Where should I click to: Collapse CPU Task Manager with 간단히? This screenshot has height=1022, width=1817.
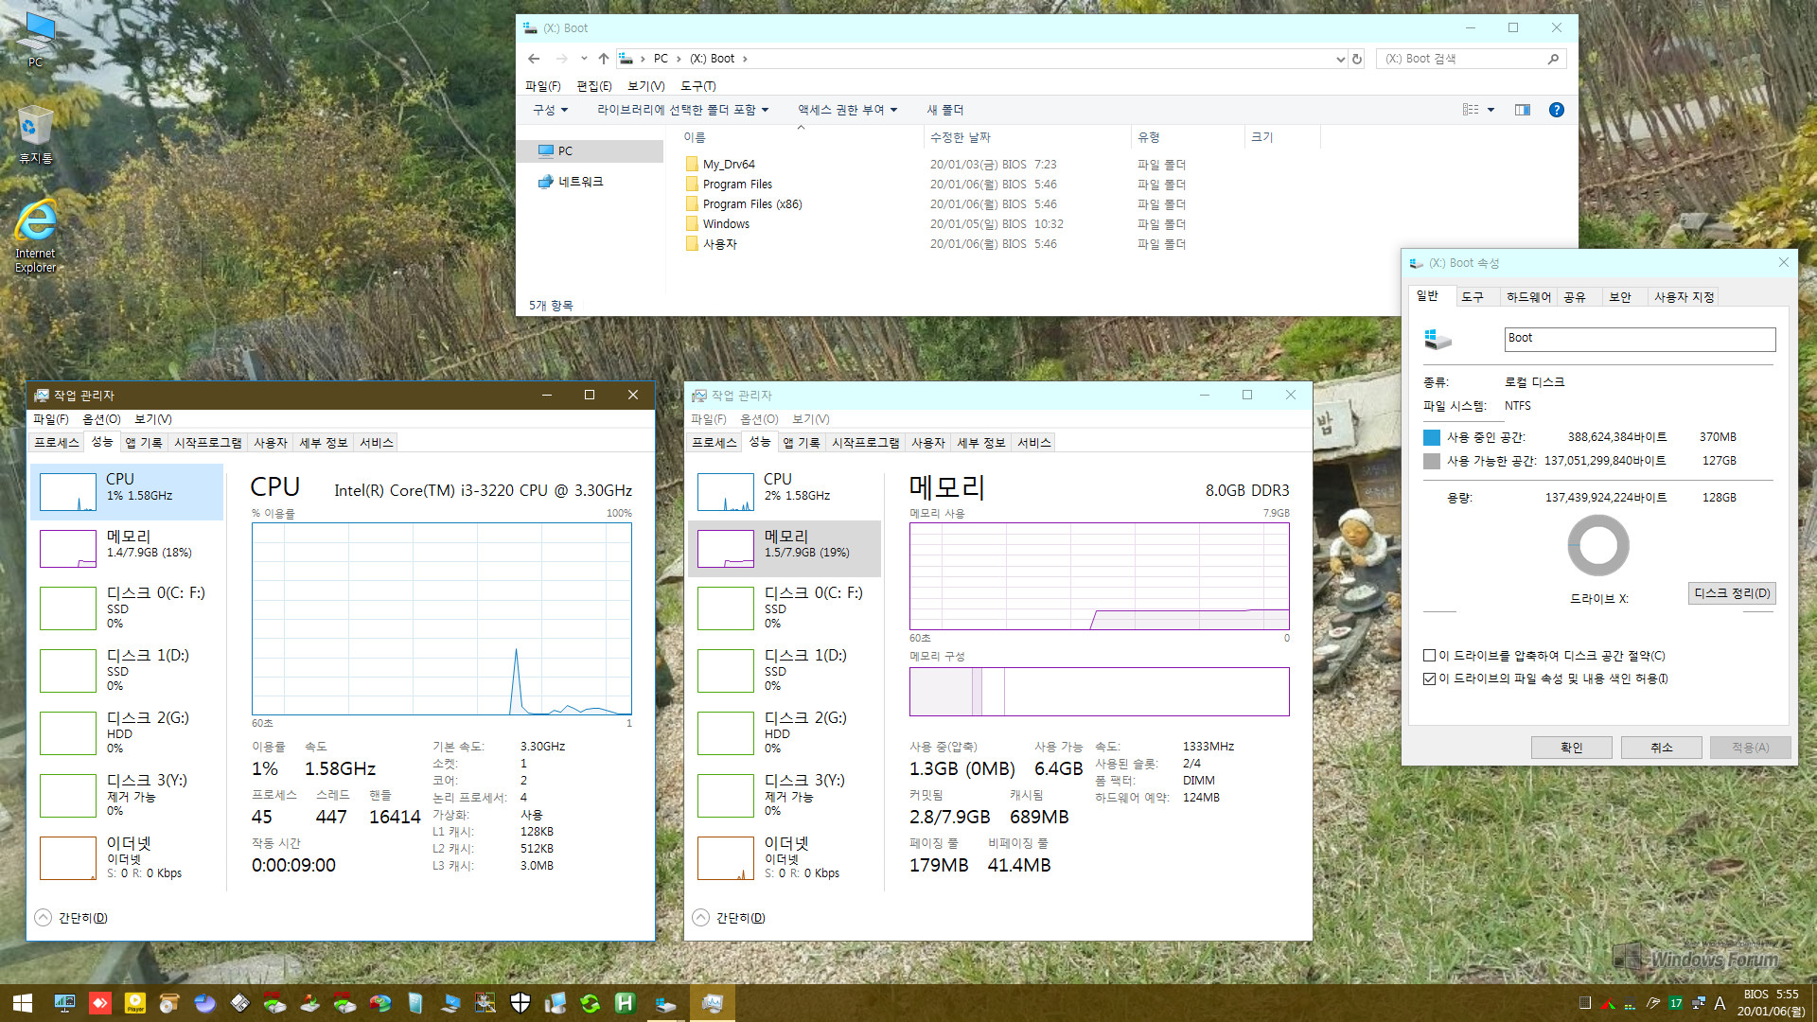coord(72,918)
